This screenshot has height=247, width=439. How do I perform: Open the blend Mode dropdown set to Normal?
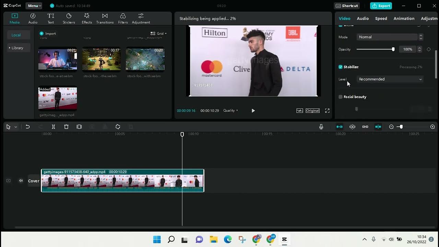tap(390, 37)
